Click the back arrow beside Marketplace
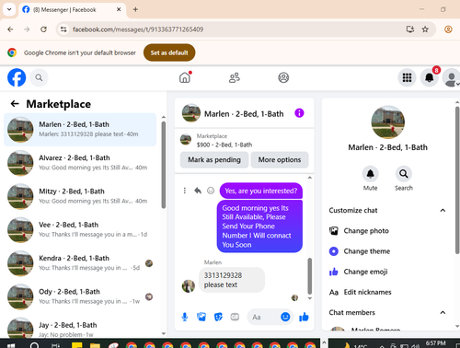The width and height of the screenshot is (460, 348). tap(15, 104)
